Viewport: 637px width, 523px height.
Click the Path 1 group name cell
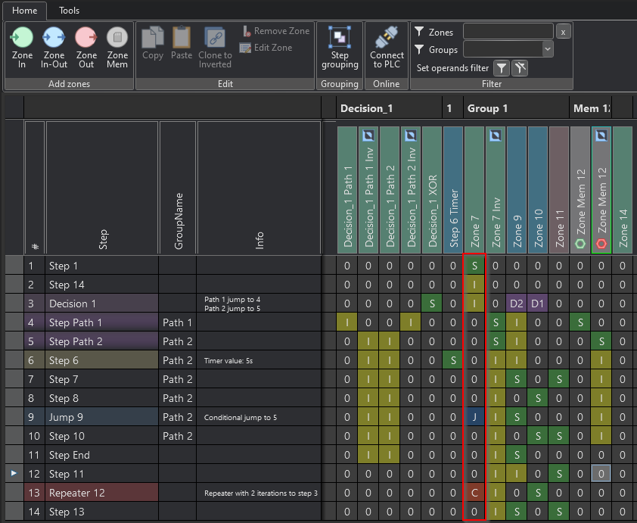click(x=178, y=322)
